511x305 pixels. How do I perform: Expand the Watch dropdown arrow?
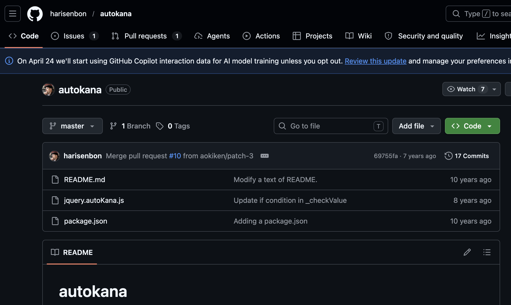click(x=494, y=89)
